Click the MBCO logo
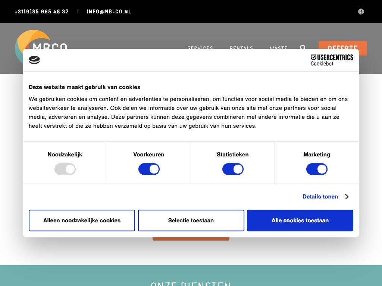This screenshot has width=382, height=286. pos(37,40)
